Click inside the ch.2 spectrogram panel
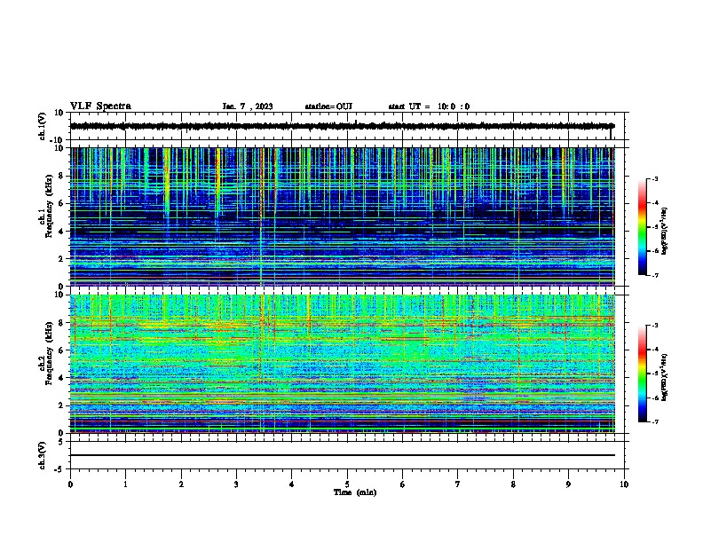 coord(343,364)
